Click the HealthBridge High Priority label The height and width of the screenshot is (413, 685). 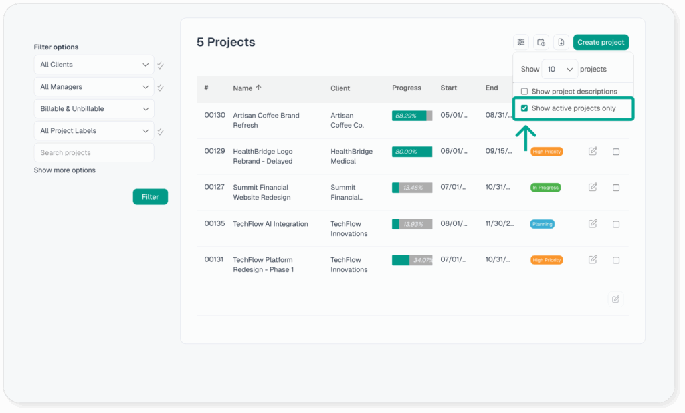pos(547,152)
